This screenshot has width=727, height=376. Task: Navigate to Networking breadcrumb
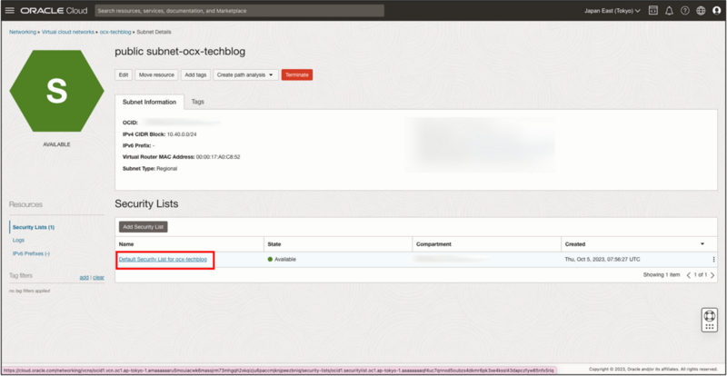[22, 32]
